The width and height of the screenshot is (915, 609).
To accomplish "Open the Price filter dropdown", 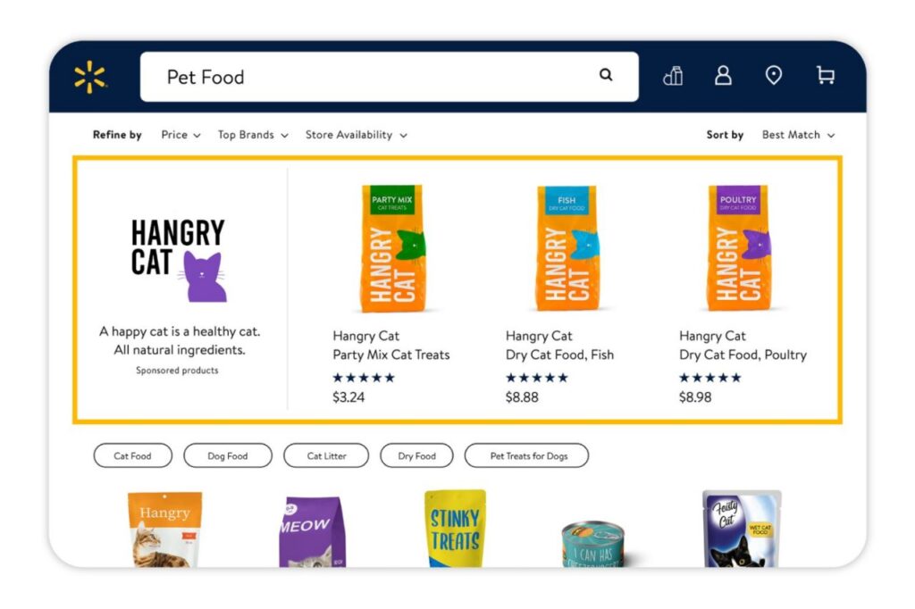I will (x=180, y=135).
